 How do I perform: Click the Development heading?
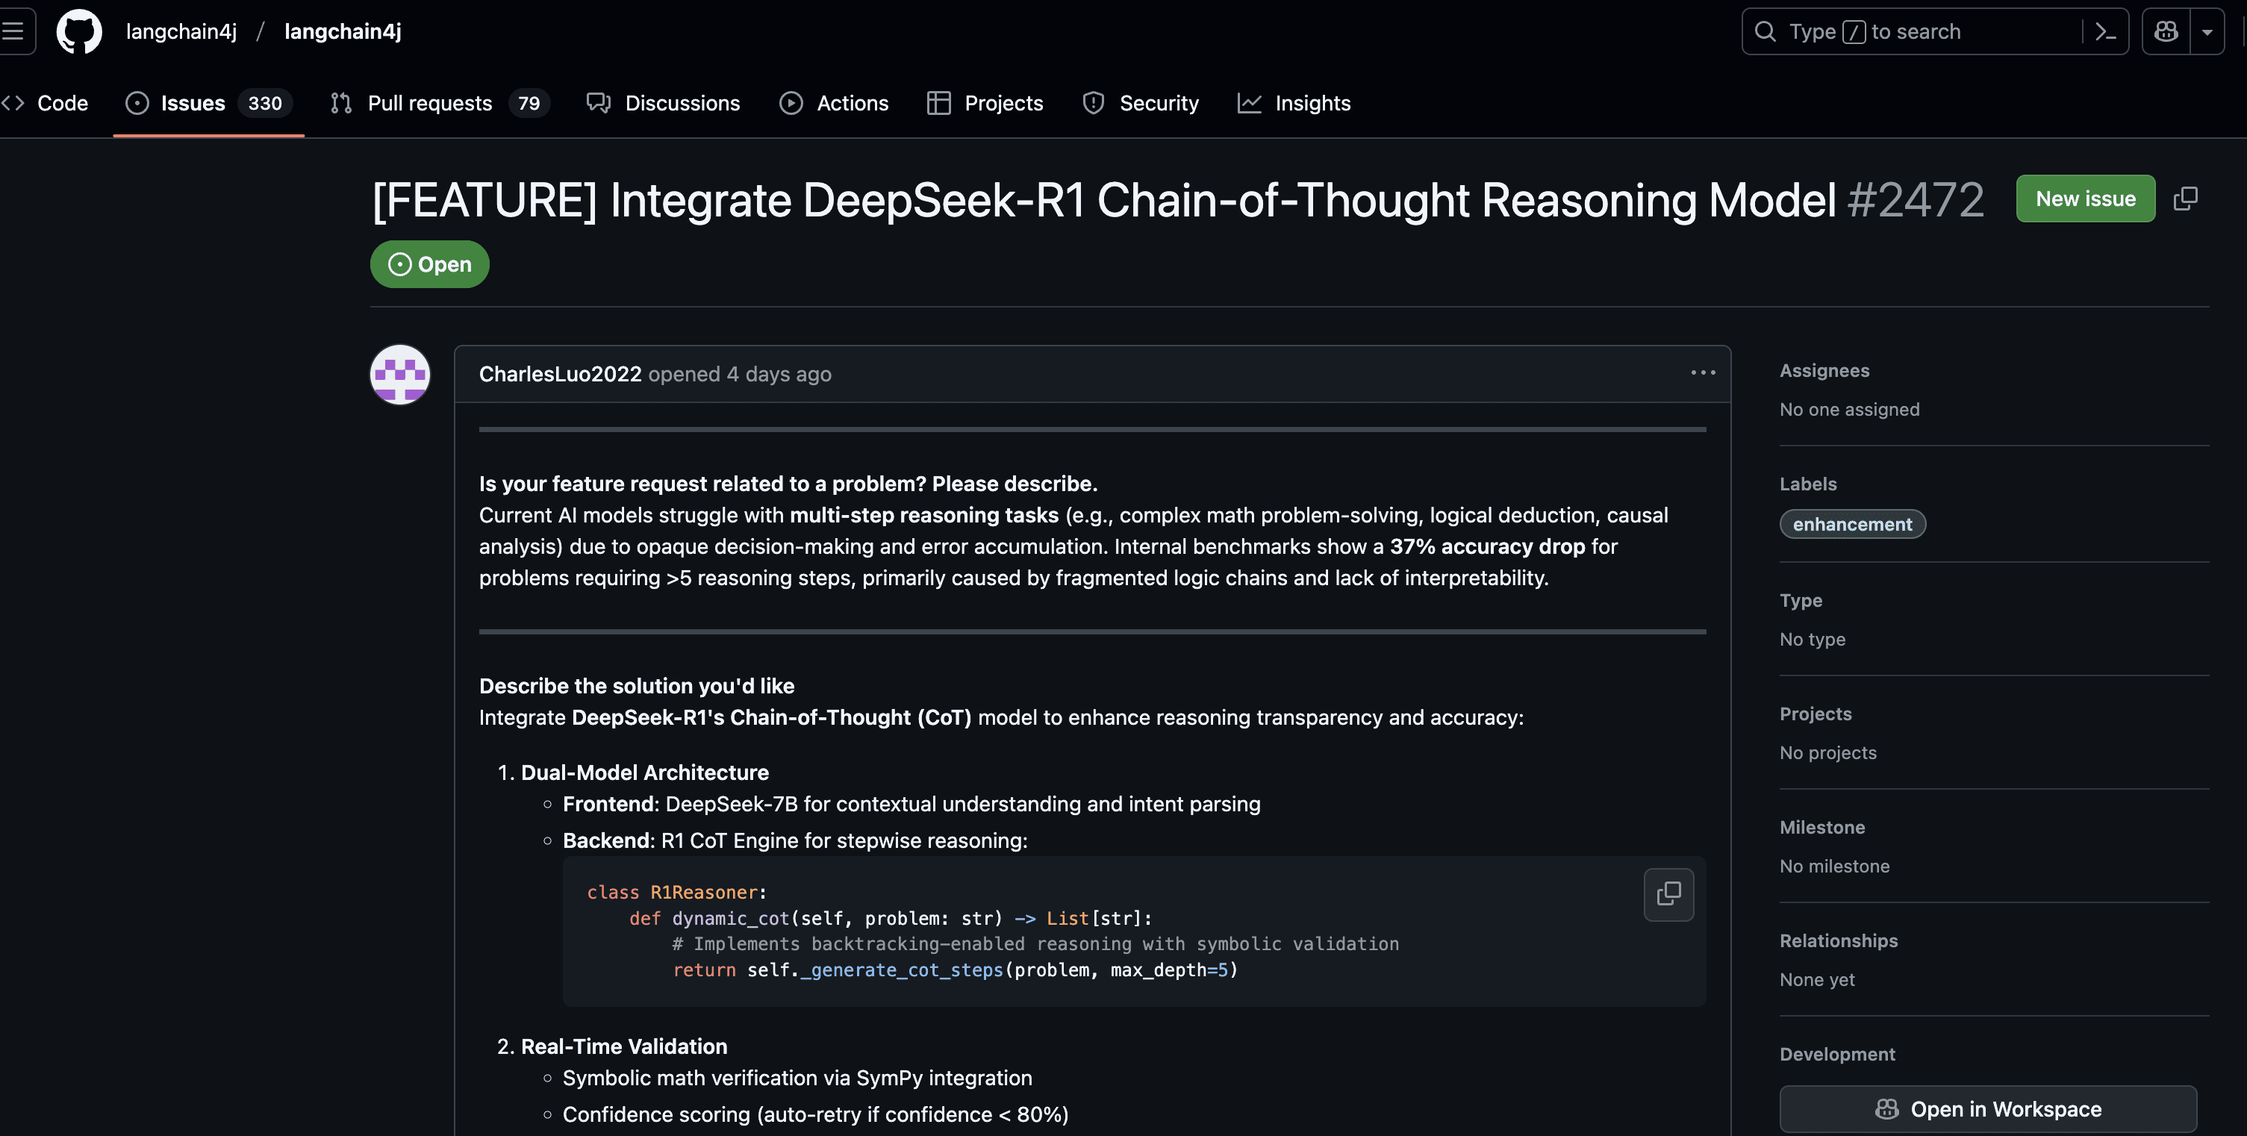[x=1837, y=1054]
